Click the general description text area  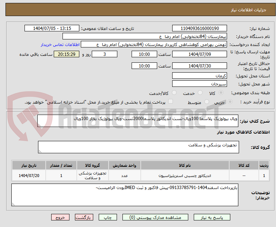(138, 121)
